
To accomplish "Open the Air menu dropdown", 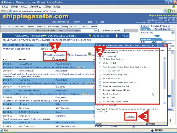I will point(10,27).
